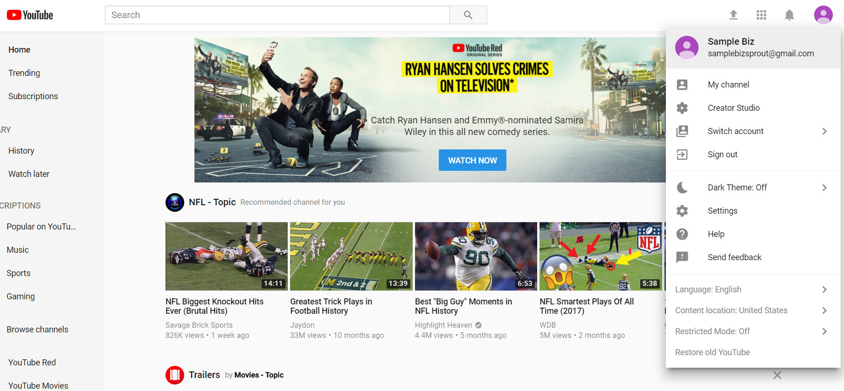
Task: Click the account avatar in top bar
Action: (823, 15)
